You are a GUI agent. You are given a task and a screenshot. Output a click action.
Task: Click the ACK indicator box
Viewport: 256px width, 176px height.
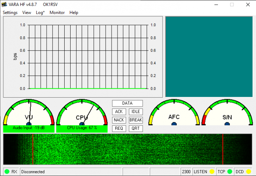point(119,112)
